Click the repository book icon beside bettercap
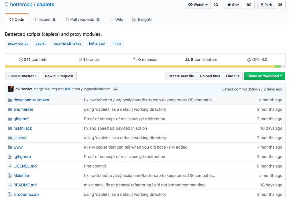 (7, 5)
